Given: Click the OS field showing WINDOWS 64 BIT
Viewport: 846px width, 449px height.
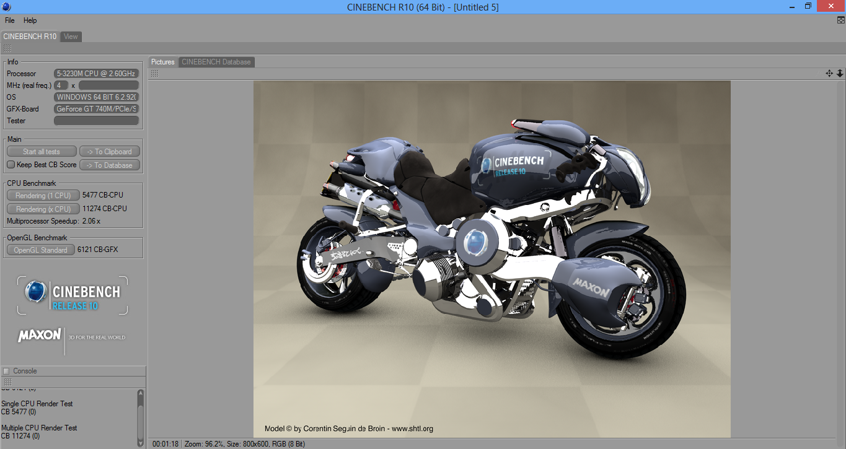Looking at the screenshot, I should tap(97, 97).
